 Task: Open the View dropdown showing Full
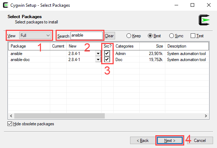point(35,35)
